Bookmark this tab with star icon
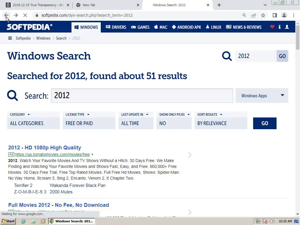 [263, 15]
